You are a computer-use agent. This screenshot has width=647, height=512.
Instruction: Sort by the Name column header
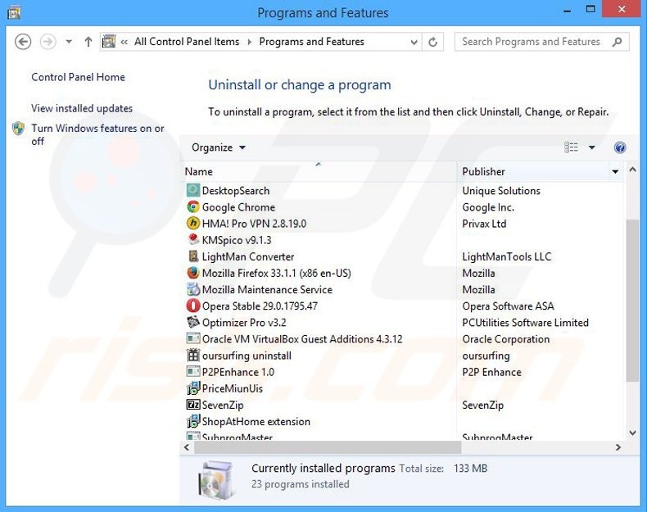319,172
